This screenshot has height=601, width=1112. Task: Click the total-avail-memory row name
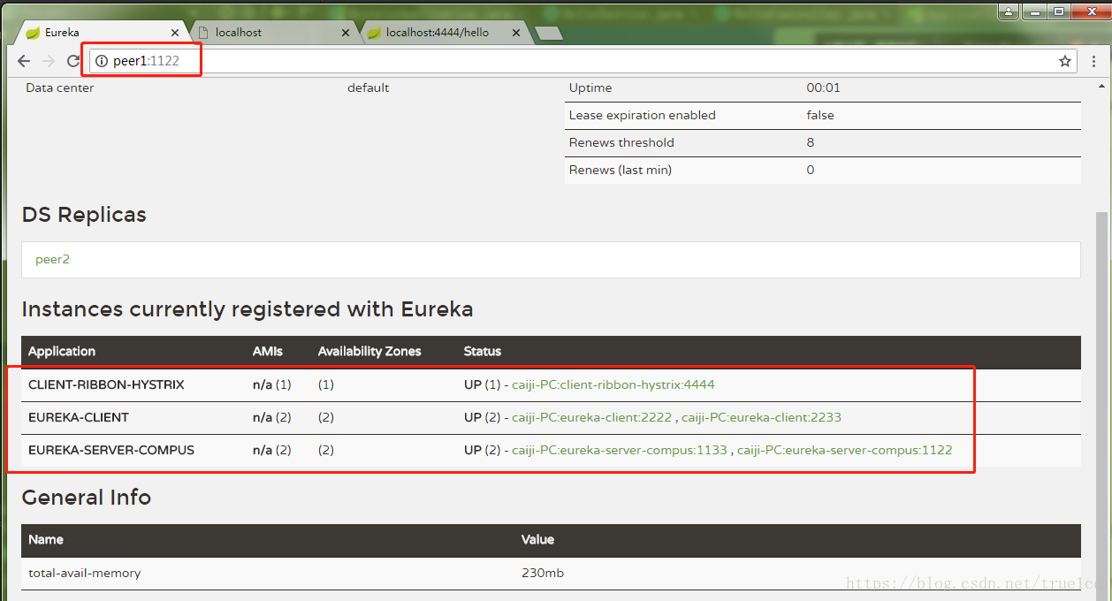(85, 573)
